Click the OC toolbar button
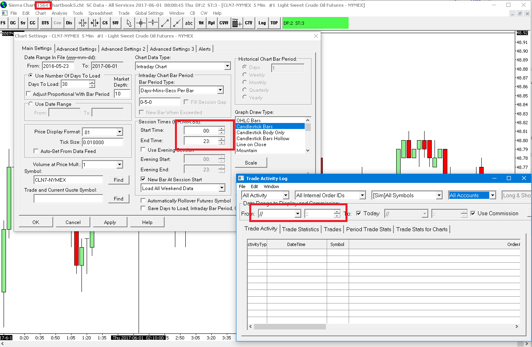Viewport: 532px width, 347px height. pos(13,23)
